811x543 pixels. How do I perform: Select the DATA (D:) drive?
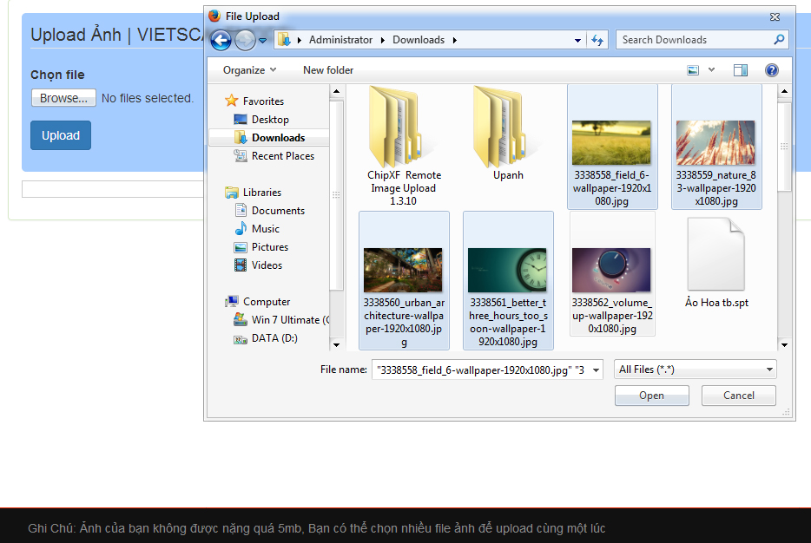coord(274,338)
